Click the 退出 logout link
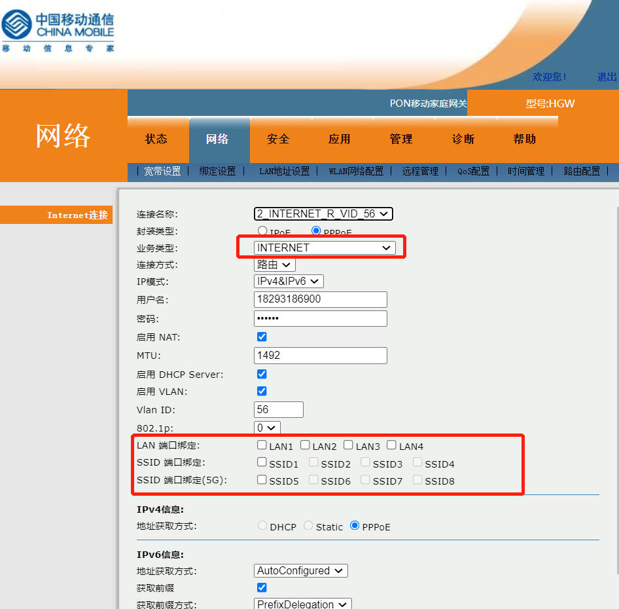Viewport: 619px width, 609px height. 607,77
